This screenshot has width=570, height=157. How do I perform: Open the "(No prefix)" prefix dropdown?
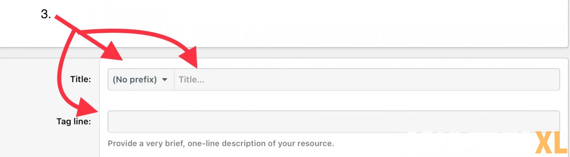tap(141, 80)
